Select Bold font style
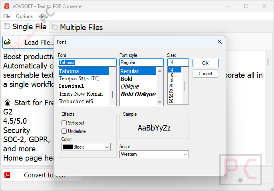 pyautogui.click(x=138, y=79)
